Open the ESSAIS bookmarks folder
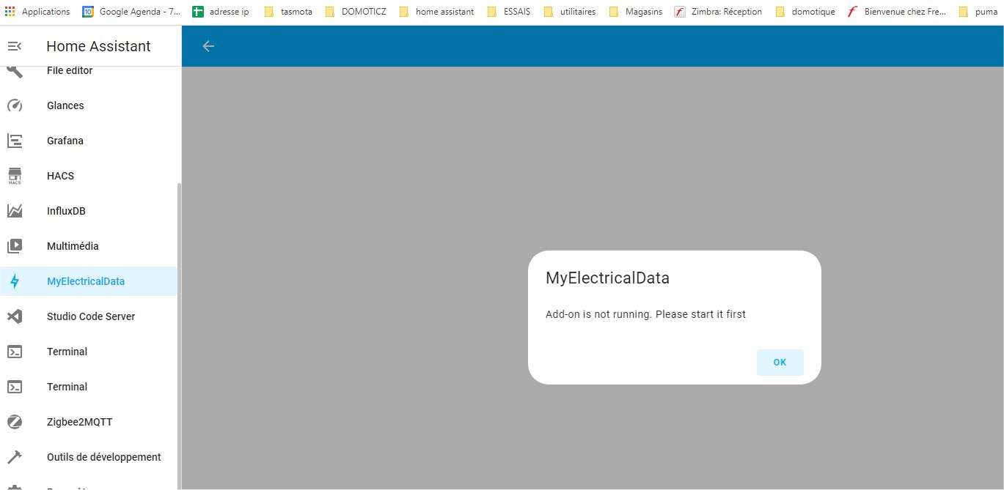This screenshot has width=1004, height=490. tap(509, 12)
